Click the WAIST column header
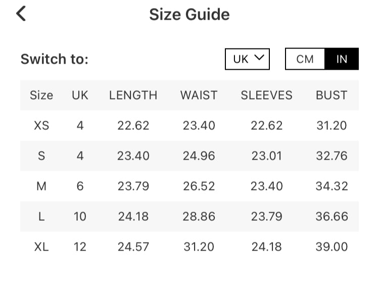This screenshot has width=379, height=289. [x=199, y=95]
